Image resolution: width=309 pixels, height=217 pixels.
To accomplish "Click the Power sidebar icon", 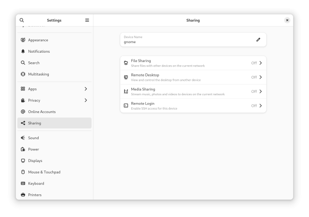I will pos(23,149).
